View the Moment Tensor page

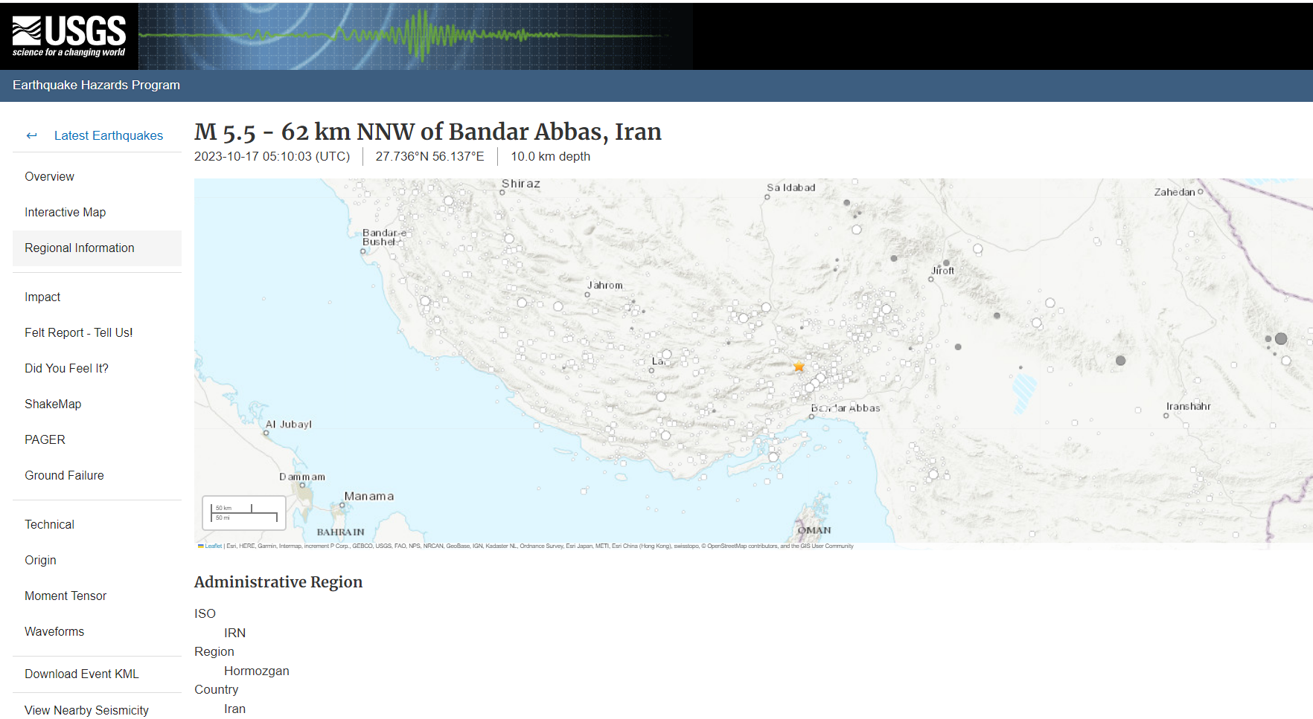(66, 596)
